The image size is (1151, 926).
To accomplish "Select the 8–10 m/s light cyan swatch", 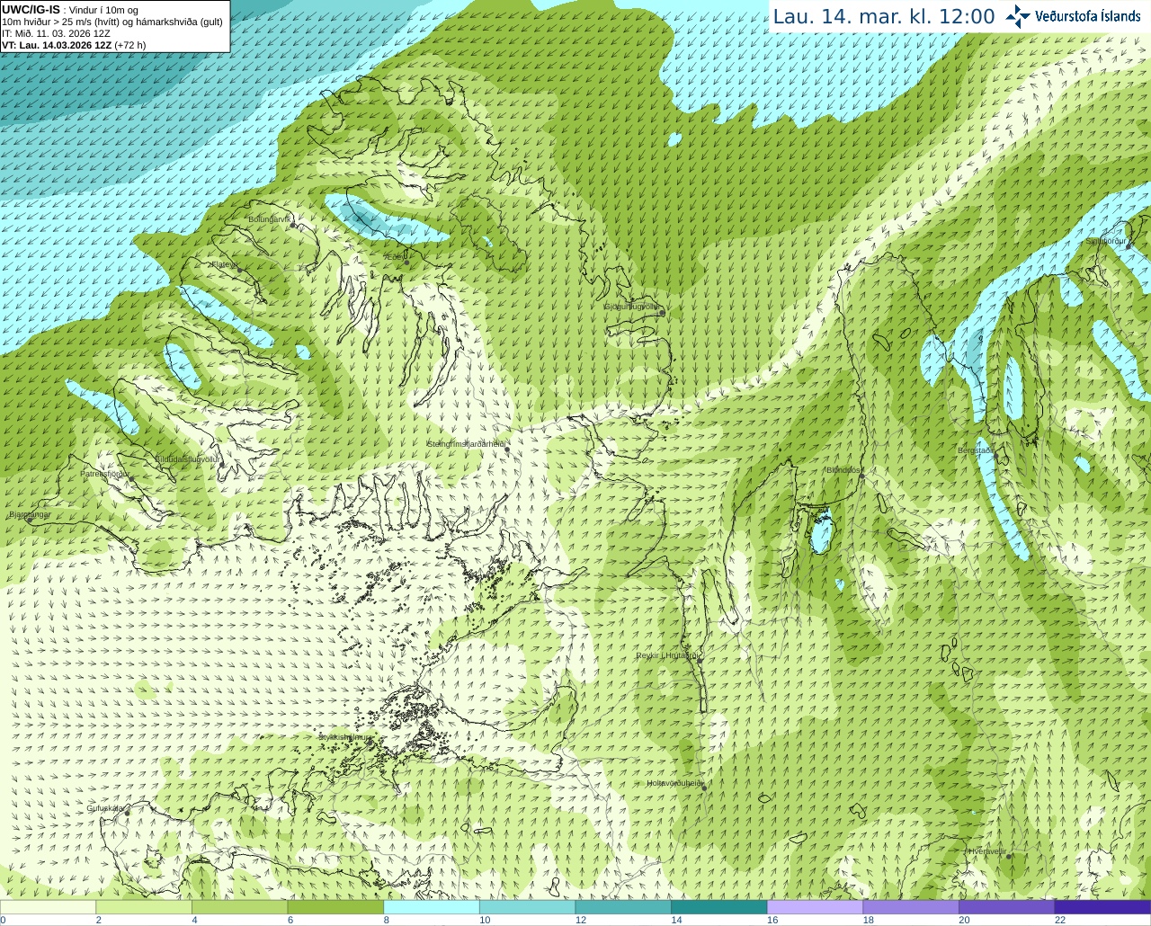I will [x=431, y=907].
